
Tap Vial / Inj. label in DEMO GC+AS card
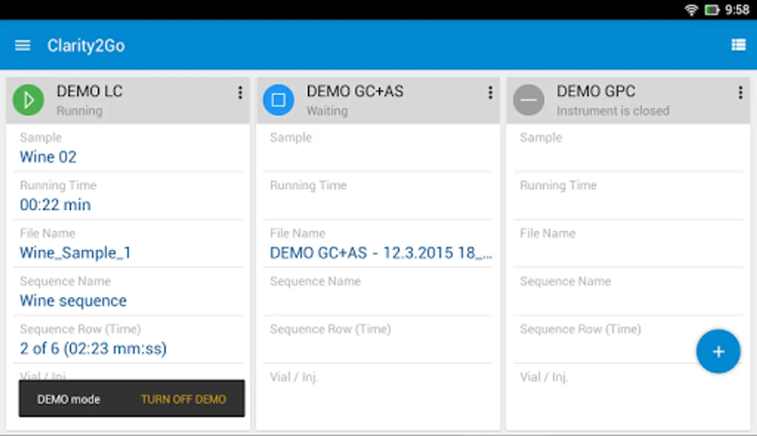point(294,377)
